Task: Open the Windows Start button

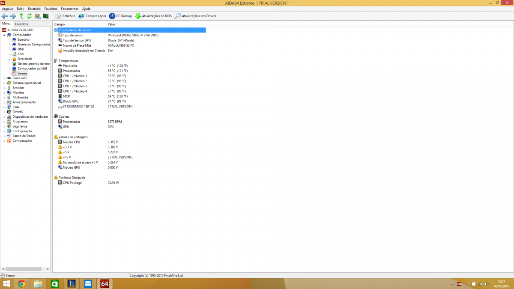Action: 6,284
